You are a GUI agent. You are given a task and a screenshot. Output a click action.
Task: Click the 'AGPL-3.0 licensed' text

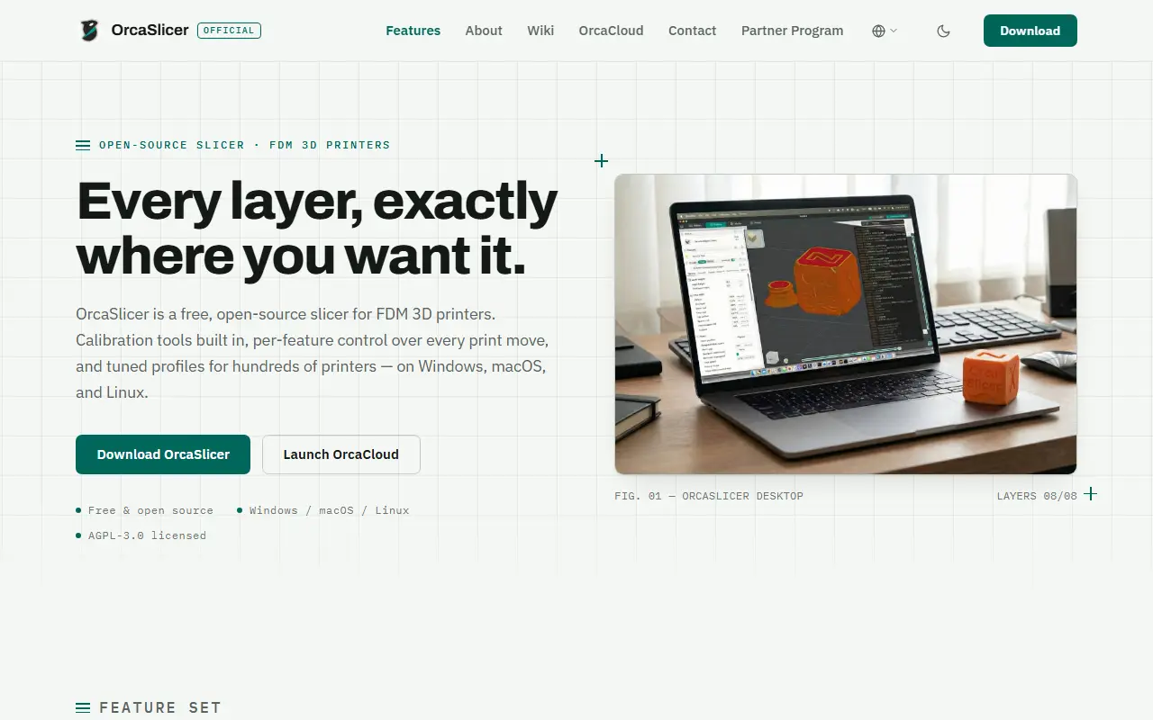147,535
